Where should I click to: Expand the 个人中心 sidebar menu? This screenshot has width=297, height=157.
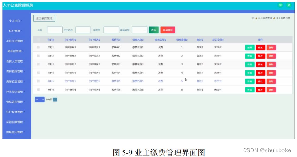tap(15, 21)
